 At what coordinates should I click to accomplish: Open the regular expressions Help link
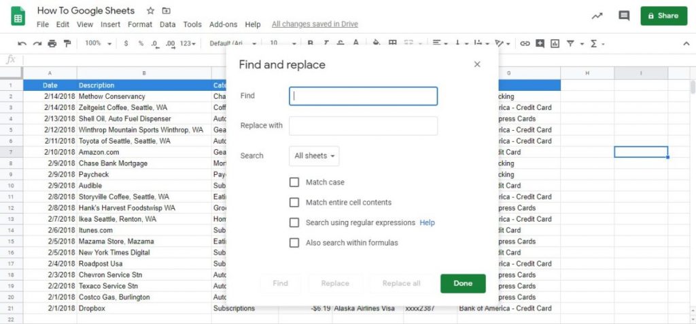(x=427, y=222)
